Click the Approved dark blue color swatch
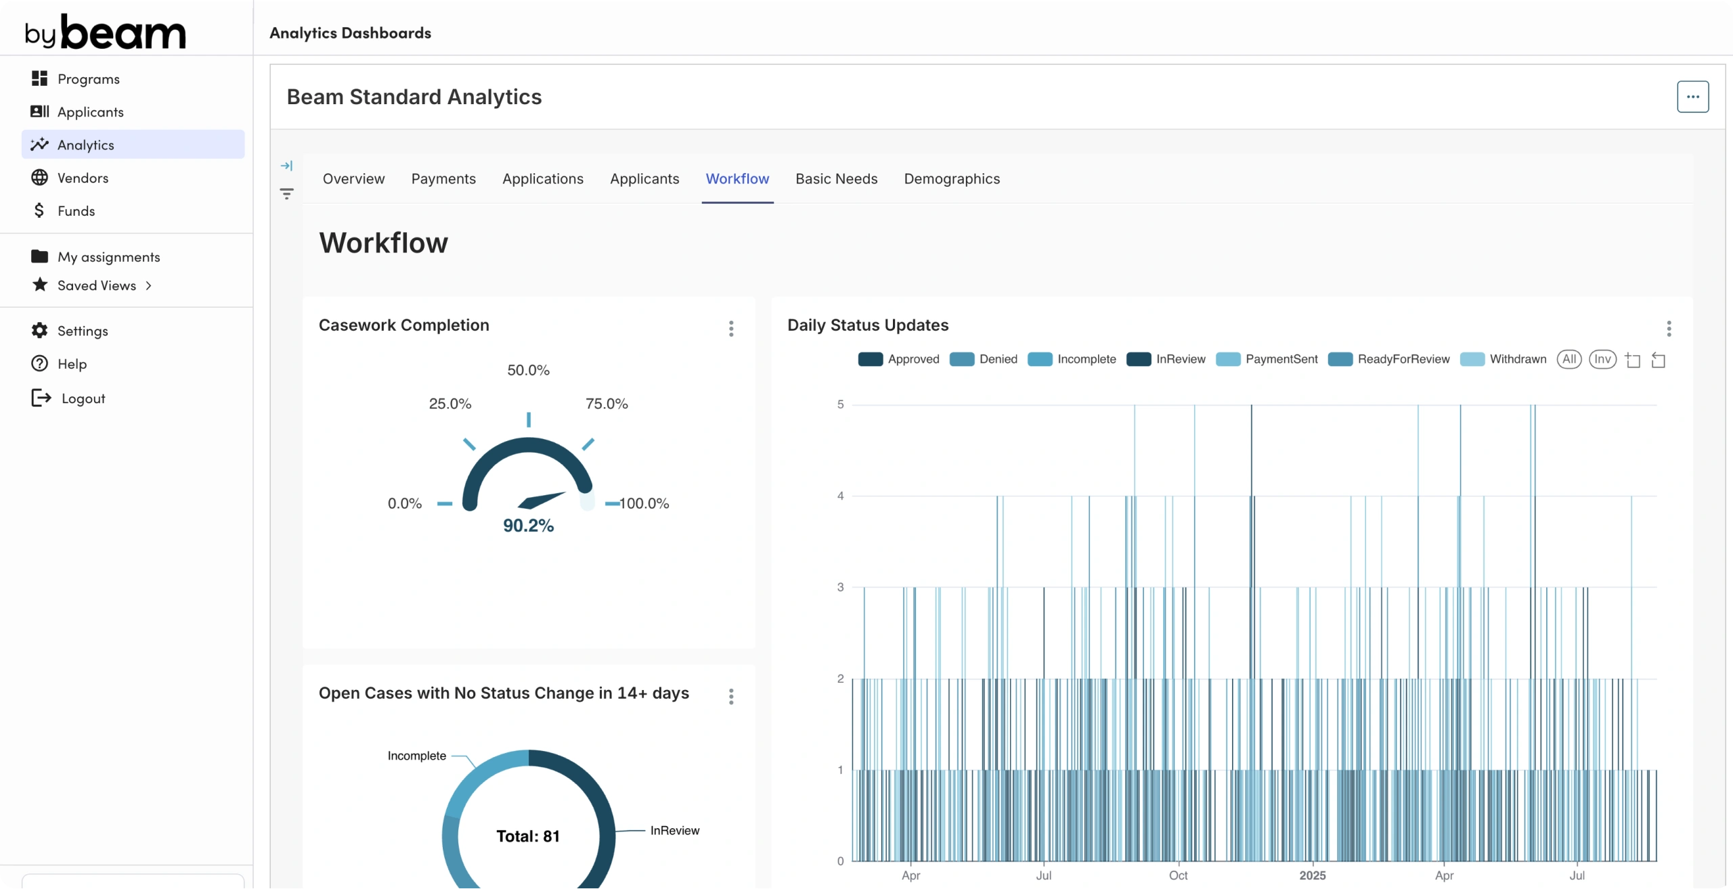Viewport: 1733px width, 889px height. click(x=870, y=359)
